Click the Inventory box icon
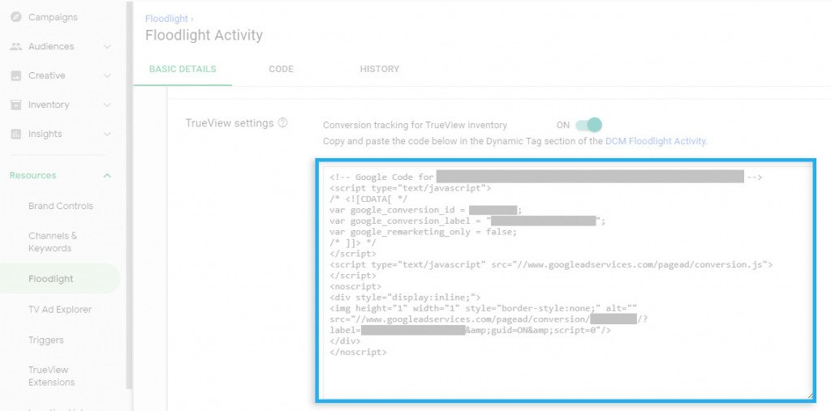This screenshot has width=831, height=411. [15, 105]
